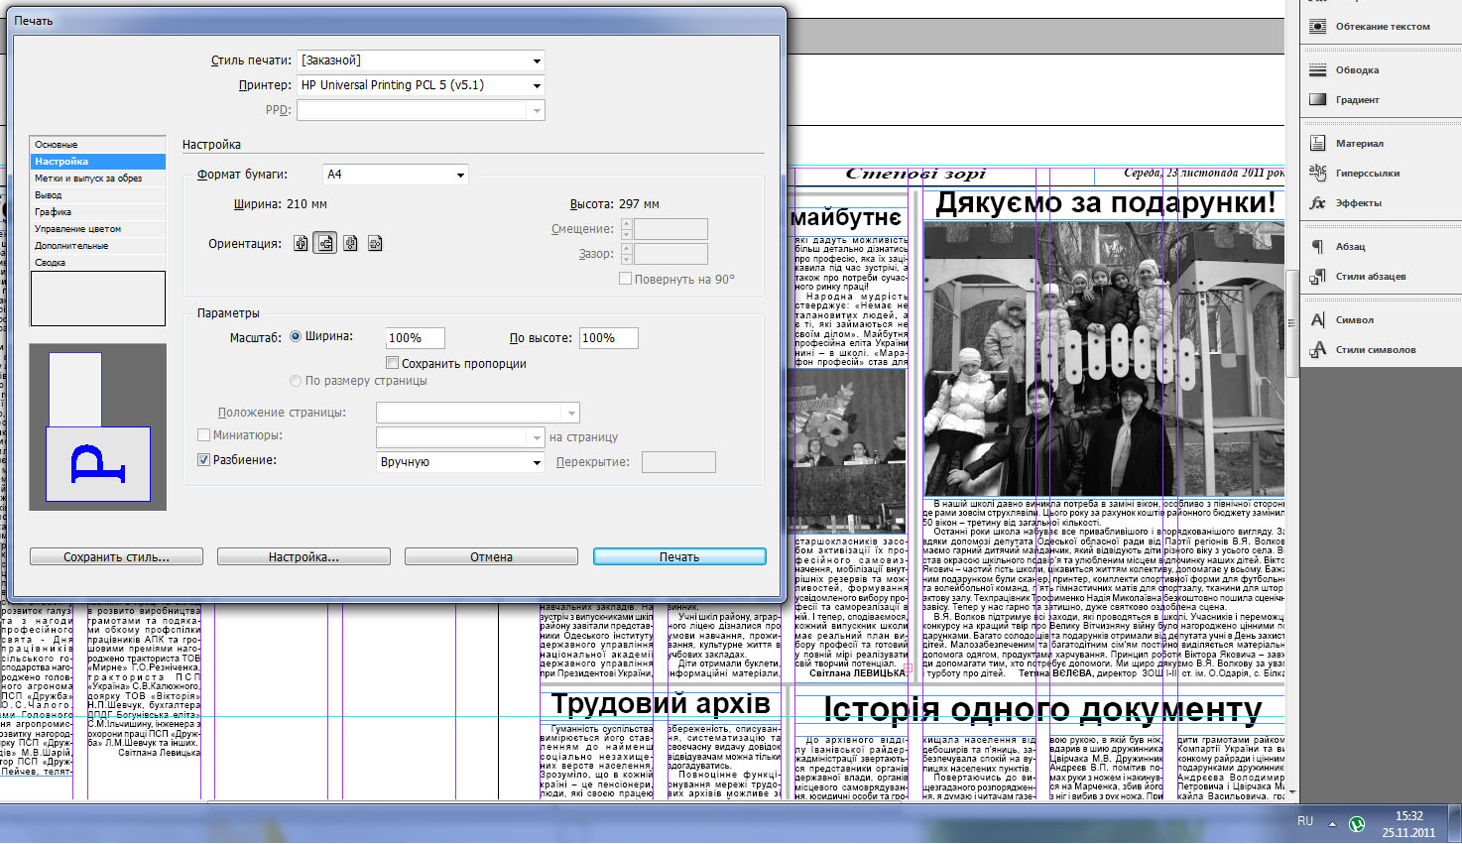
Task: Open the taskbar clock and date
Action: [x=1408, y=824]
